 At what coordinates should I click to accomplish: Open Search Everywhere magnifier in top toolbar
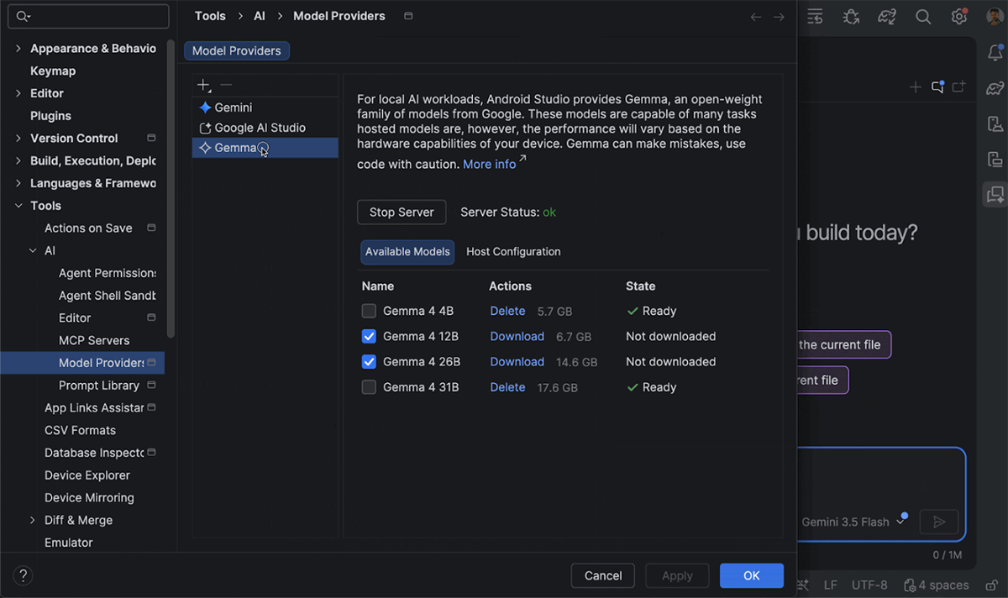(x=923, y=17)
